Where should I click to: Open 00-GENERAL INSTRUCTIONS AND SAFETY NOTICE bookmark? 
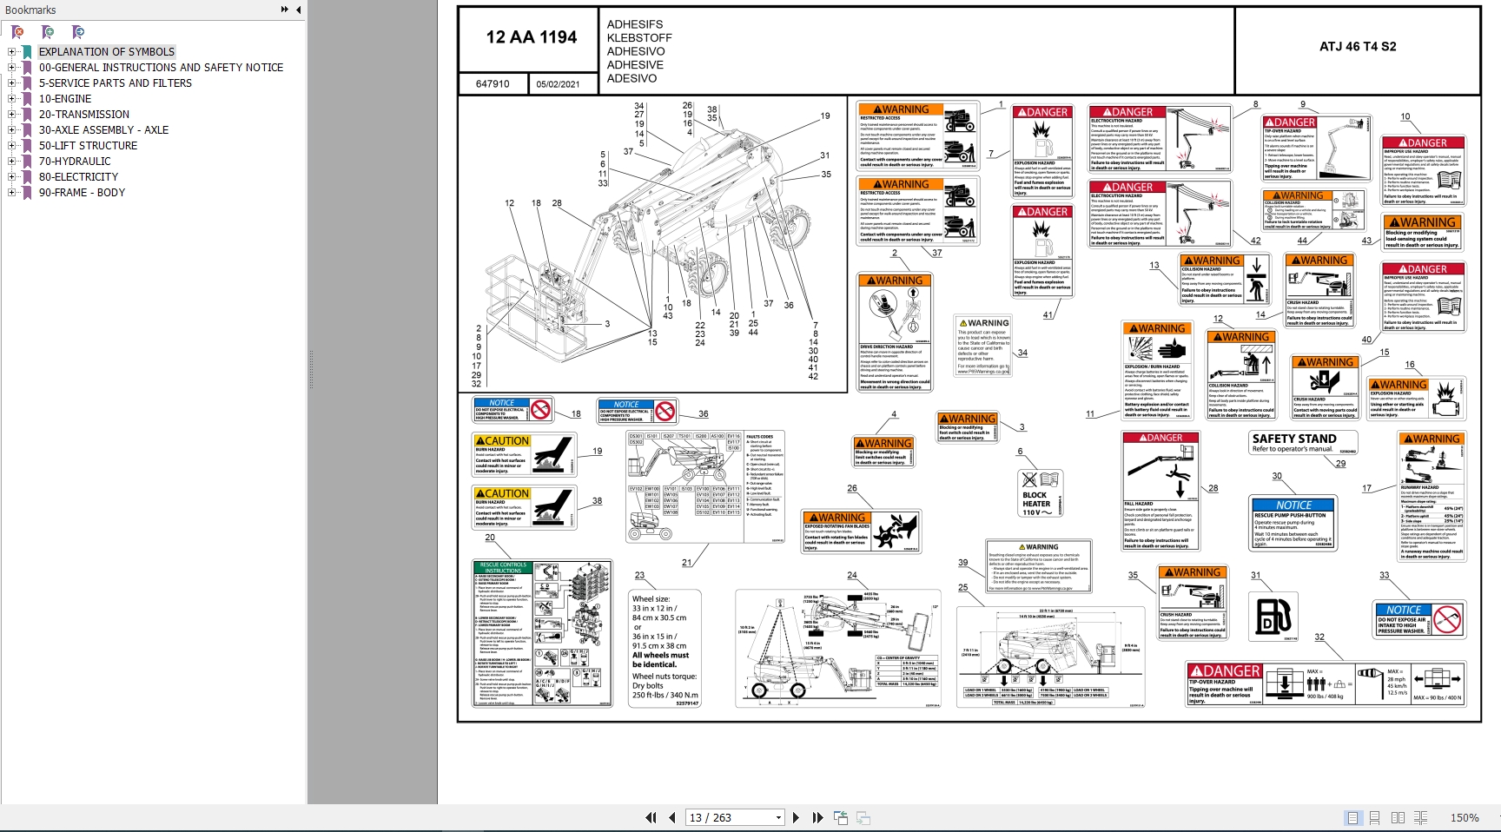tap(161, 68)
